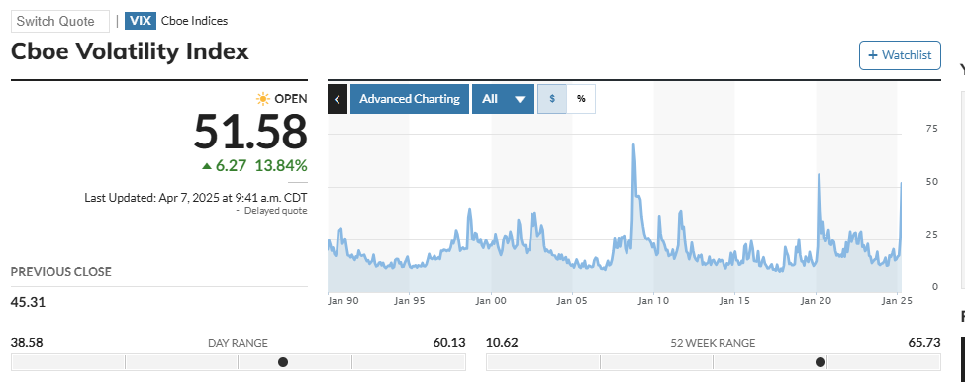Click the day range high 60.13
Screen dimensions: 965x382
449,343
